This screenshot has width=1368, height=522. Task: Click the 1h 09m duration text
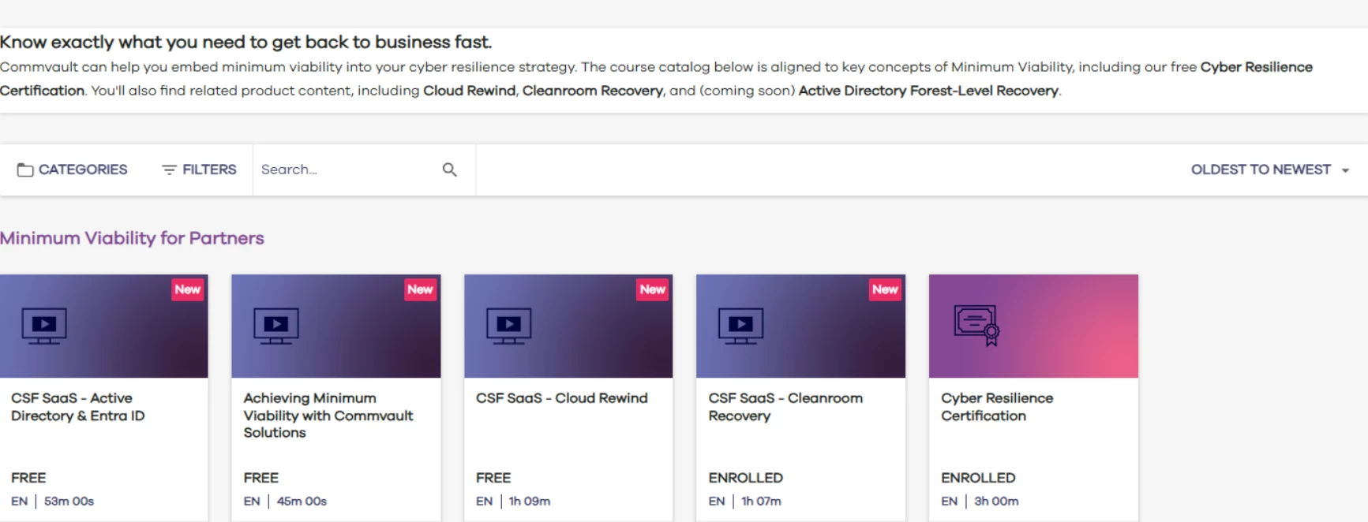pyautogui.click(x=530, y=501)
